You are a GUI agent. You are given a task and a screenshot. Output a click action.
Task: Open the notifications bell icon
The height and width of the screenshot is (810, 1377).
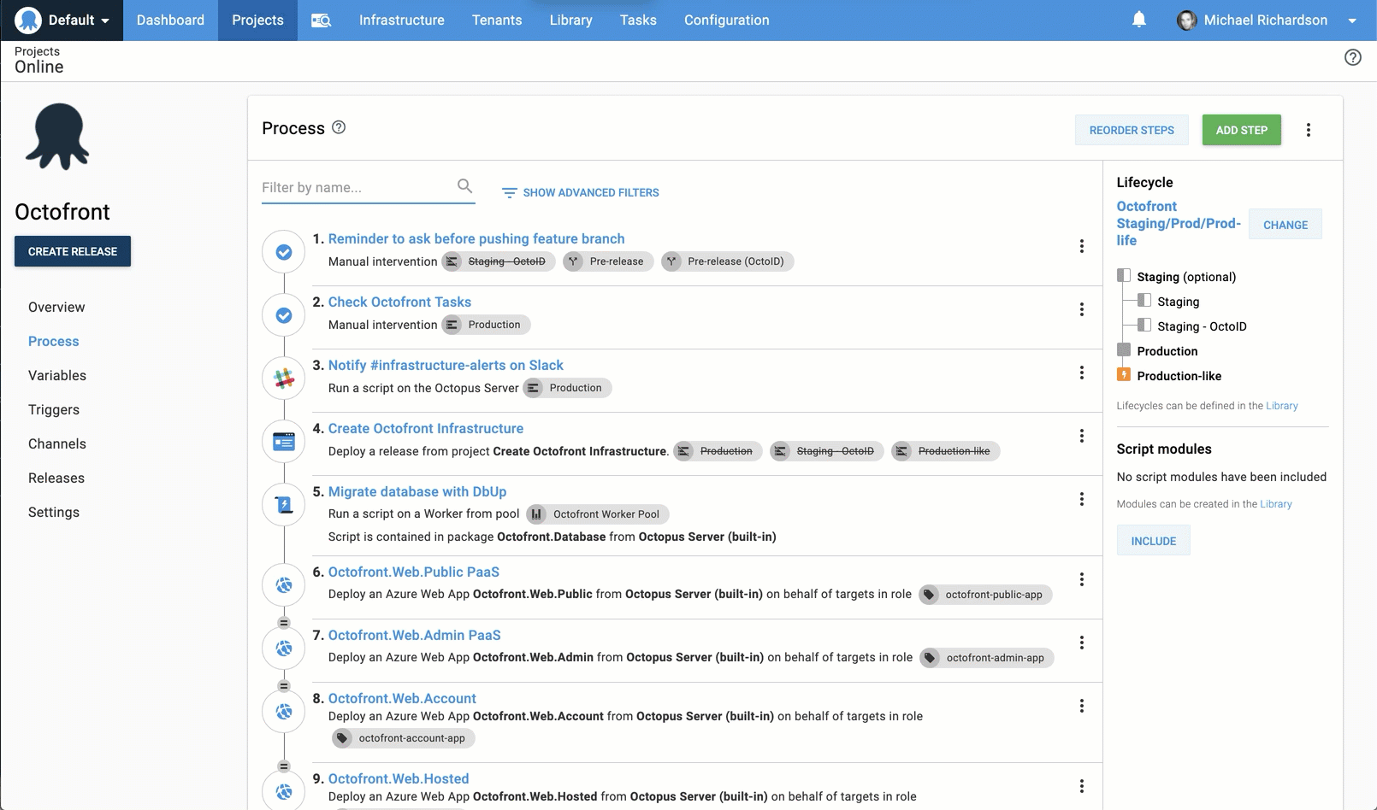(x=1139, y=20)
